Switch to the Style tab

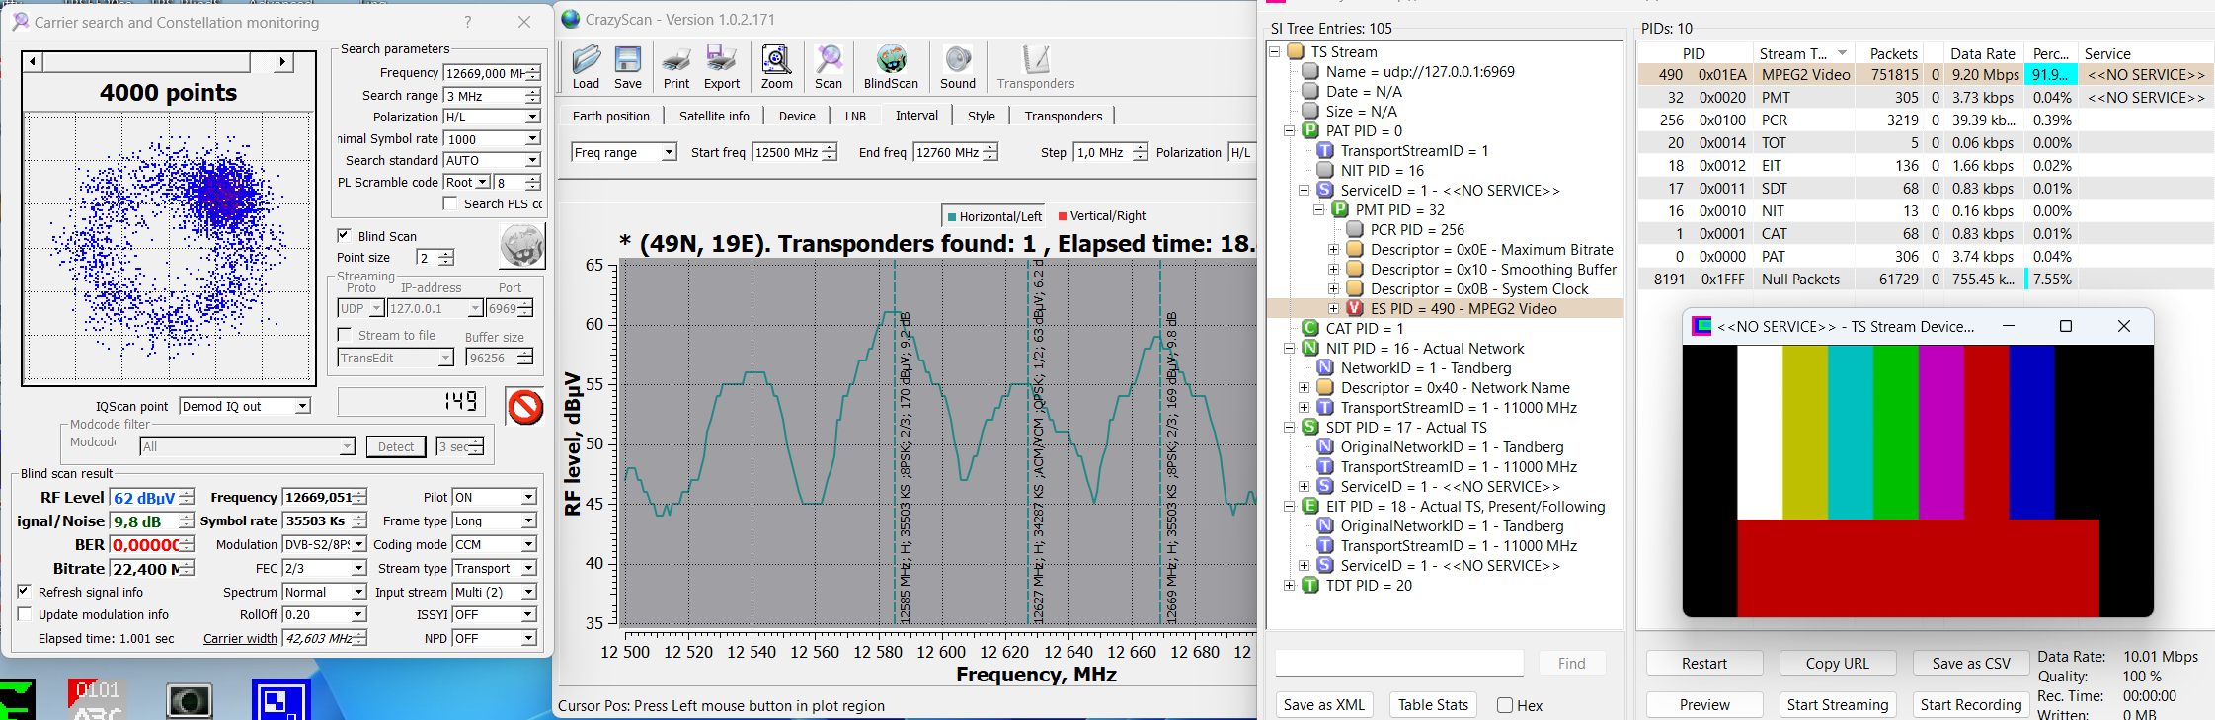[981, 116]
